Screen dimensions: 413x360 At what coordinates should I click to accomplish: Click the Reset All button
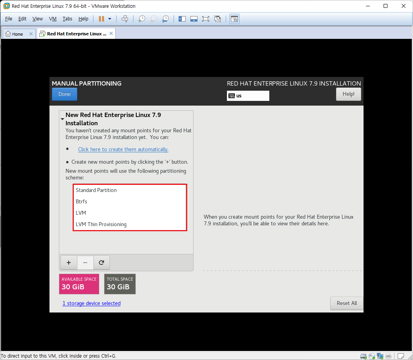click(347, 303)
